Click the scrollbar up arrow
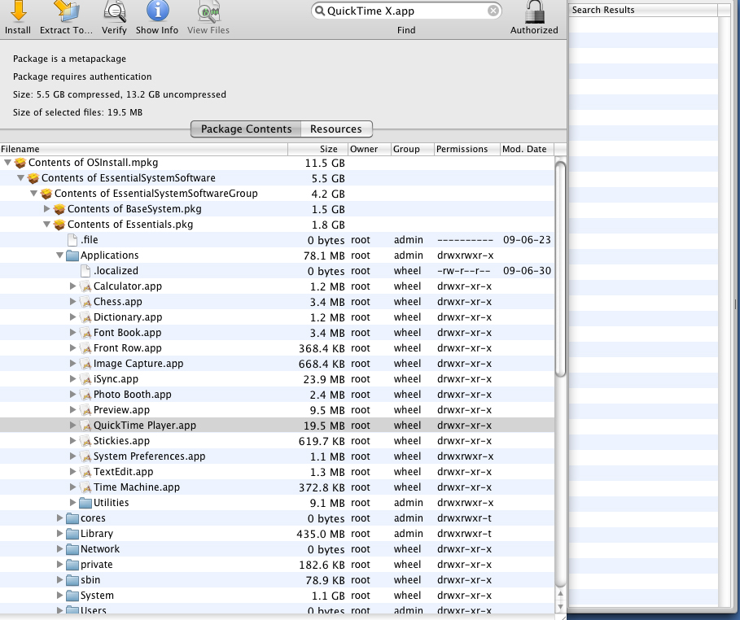Screen dimensions: 740x620 pyautogui.click(x=560, y=594)
